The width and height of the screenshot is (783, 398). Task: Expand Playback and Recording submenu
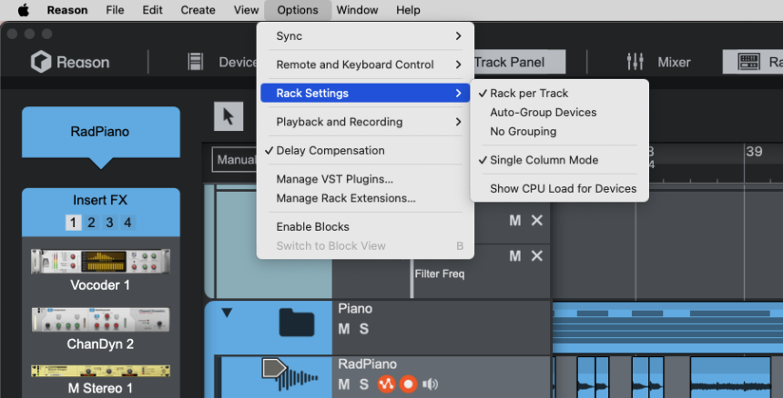[365, 122]
